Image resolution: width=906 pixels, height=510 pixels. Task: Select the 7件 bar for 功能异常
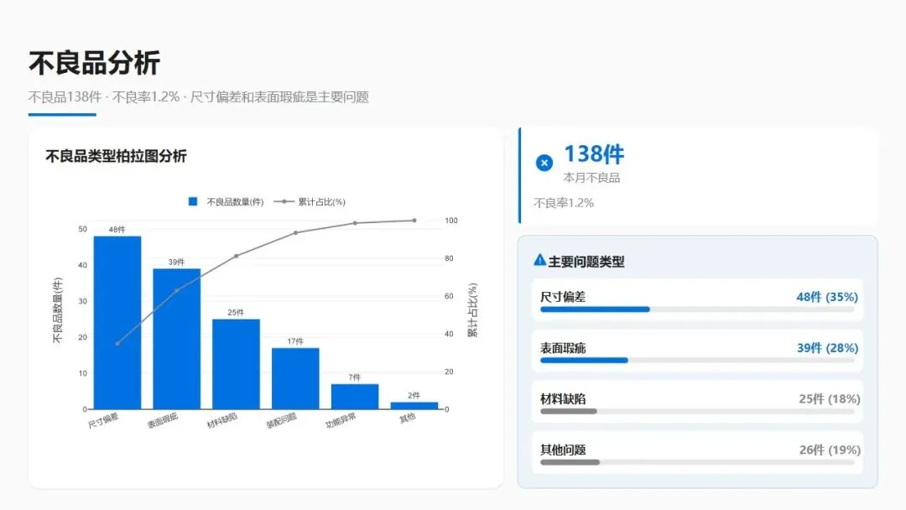355,396
